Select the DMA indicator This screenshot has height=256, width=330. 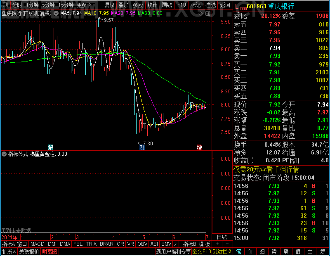coord(65,244)
